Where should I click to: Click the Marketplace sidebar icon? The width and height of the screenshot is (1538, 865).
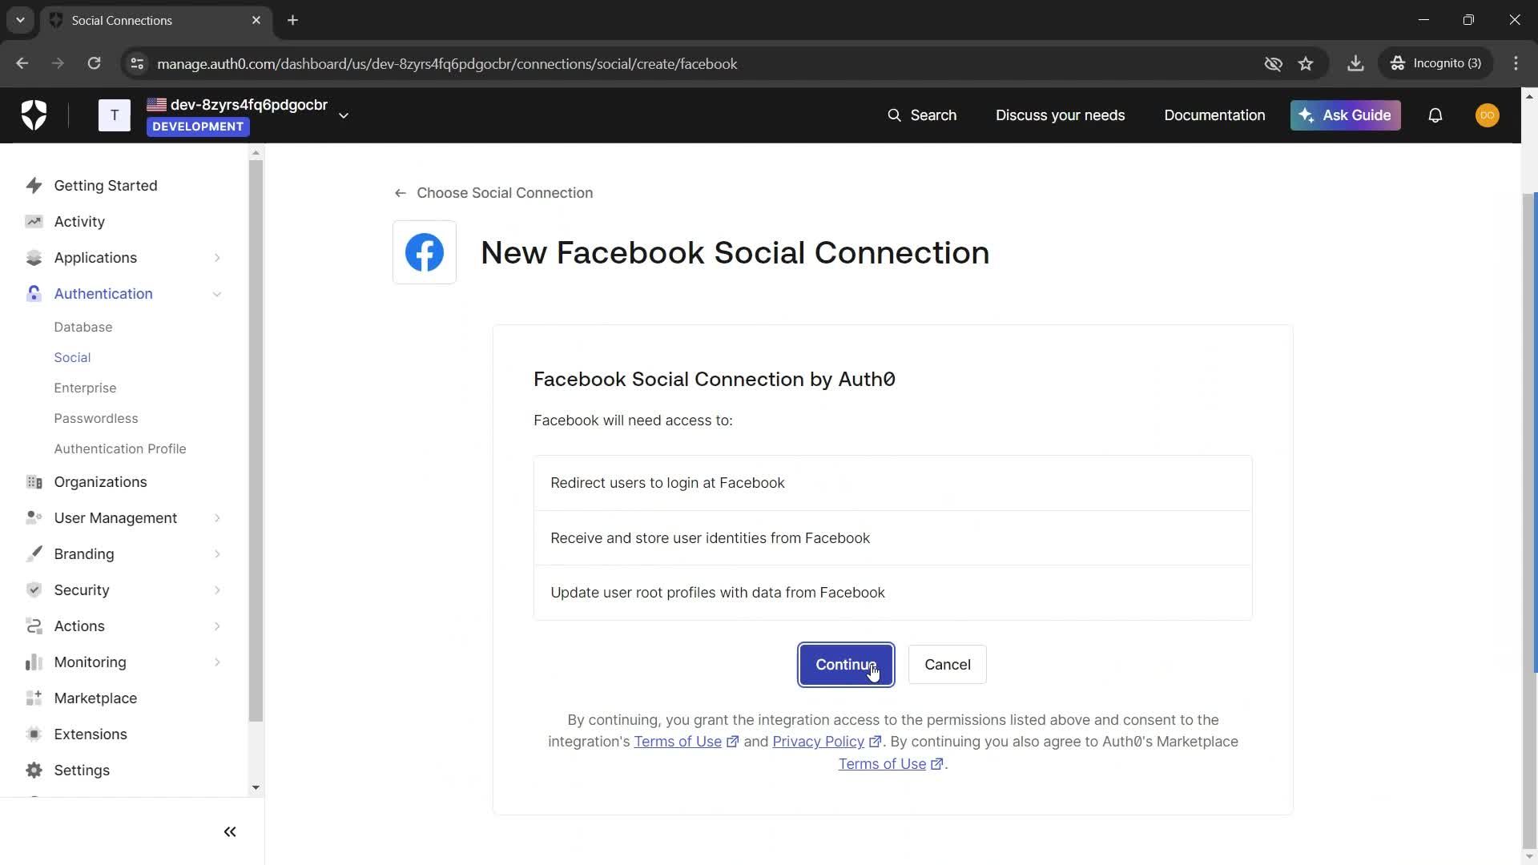[34, 698]
